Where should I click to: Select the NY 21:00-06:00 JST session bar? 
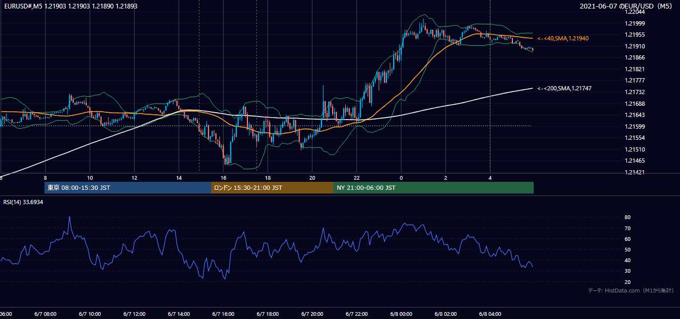[x=434, y=188]
